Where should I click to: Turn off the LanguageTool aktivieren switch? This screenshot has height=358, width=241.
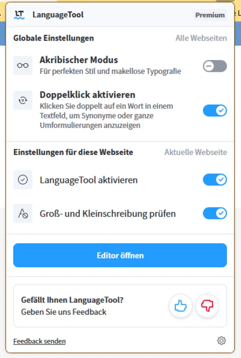[215, 180]
